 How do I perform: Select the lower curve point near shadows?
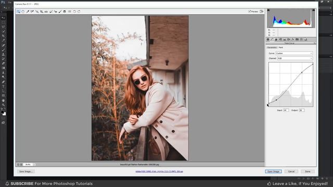coord(276,100)
